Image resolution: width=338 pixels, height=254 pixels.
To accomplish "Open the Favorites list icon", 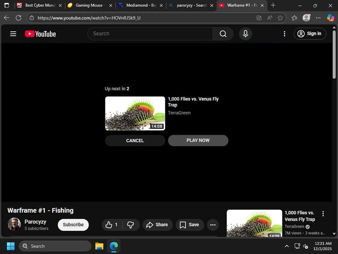I will click(294, 18).
